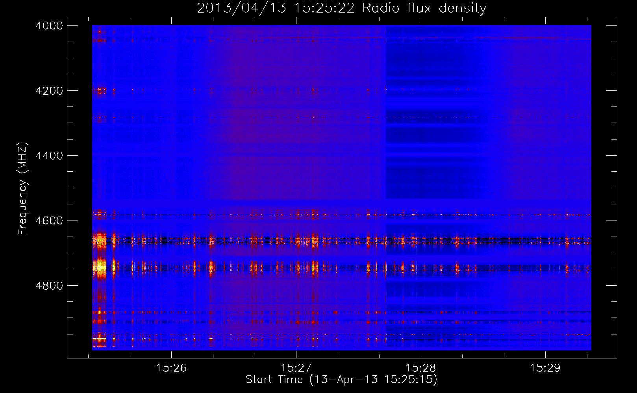637x393 pixels.
Task: Click the '15:26' time tick label
Action: [171, 368]
